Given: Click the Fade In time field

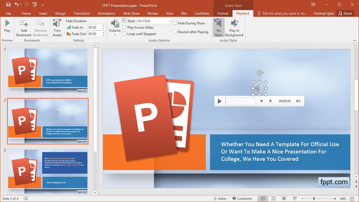Looking at the screenshot, I should point(95,27).
